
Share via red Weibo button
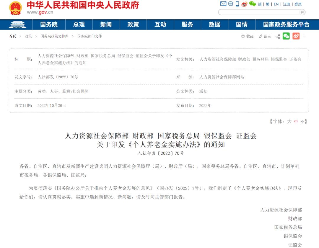click(296, 36)
